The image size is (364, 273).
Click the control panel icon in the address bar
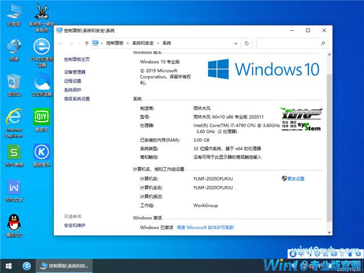96,43
